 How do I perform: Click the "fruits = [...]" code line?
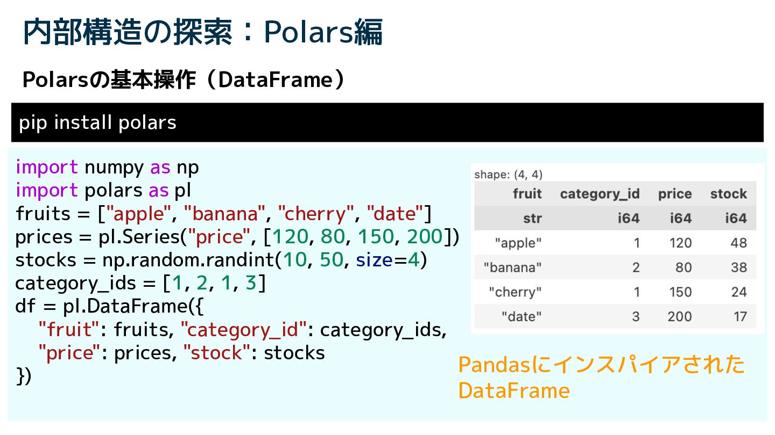(x=224, y=214)
